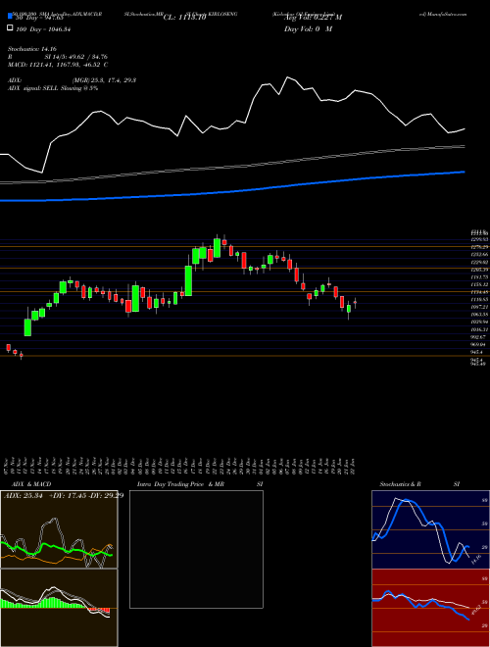Click the blue 50 Day SMA legend swatch
490x647 pixels.
pos(10,17)
